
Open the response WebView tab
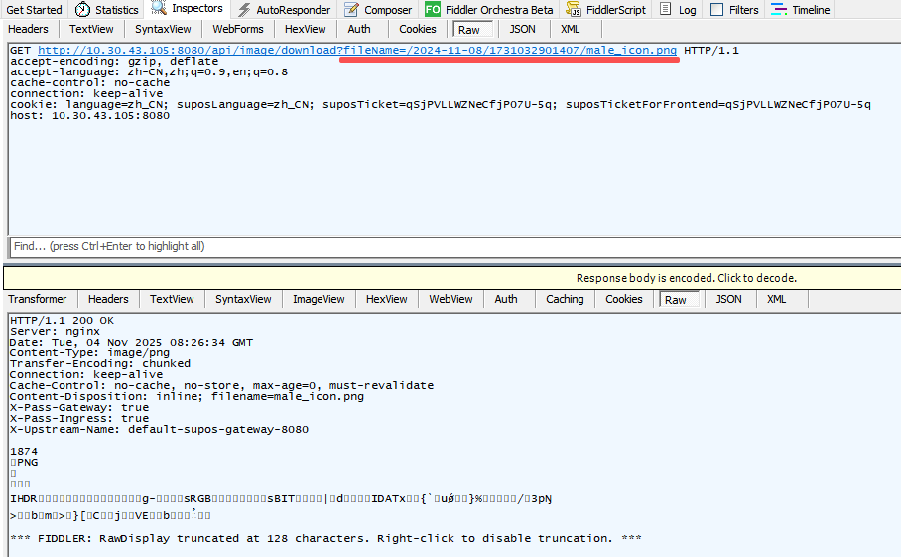coord(451,299)
